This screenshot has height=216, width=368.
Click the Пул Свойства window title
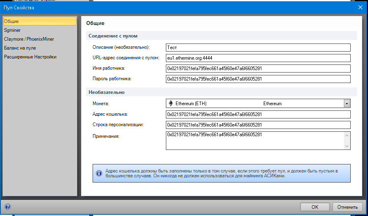point(19,8)
